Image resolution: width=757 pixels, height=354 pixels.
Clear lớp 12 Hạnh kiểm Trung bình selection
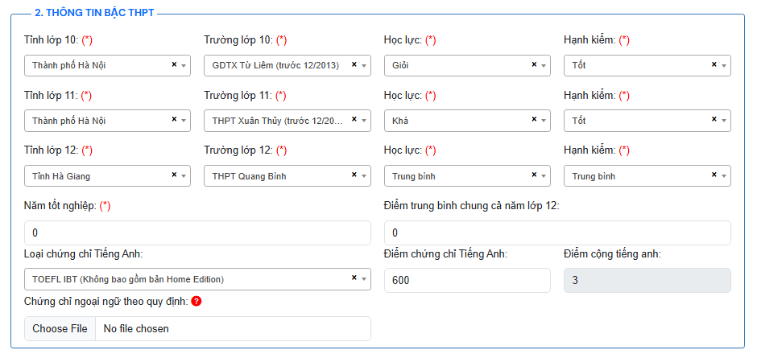[714, 175]
